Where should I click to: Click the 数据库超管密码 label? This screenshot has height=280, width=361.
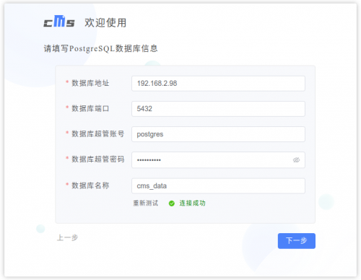tap(98, 159)
